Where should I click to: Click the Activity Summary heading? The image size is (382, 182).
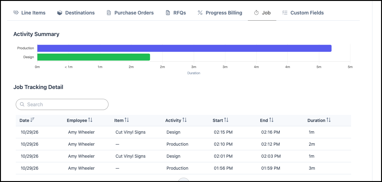point(36,34)
